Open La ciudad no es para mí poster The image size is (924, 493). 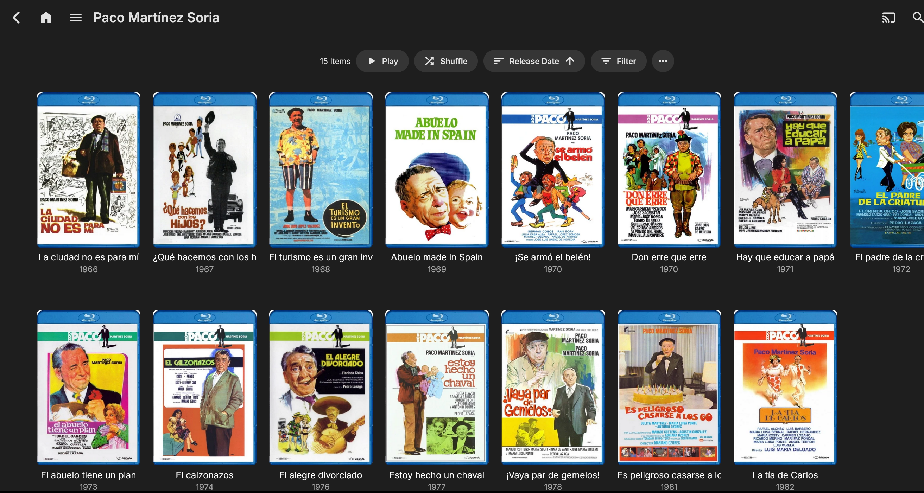coord(89,170)
